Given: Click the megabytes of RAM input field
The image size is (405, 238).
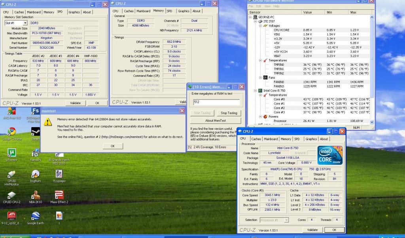Looking at the screenshot, I should pos(216,102).
